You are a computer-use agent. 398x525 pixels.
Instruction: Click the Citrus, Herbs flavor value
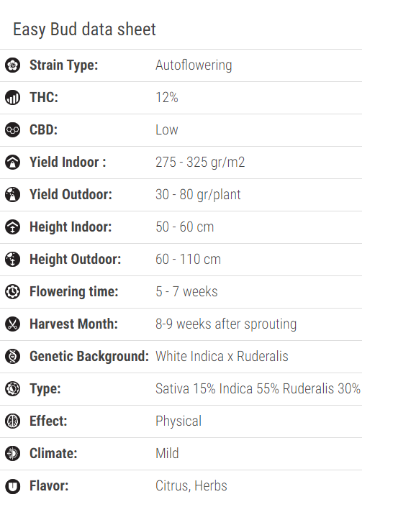tap(191, 486)
